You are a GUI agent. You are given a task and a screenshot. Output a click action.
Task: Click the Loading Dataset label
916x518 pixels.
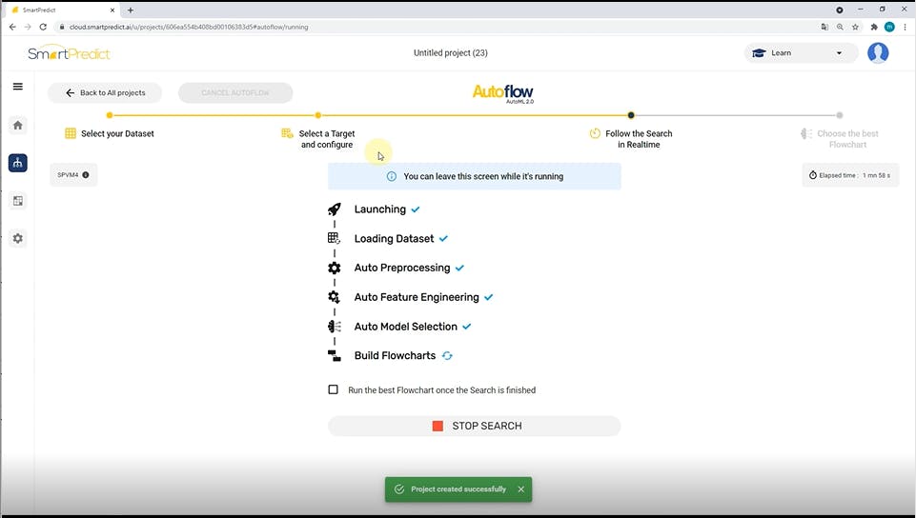point(394,239)
